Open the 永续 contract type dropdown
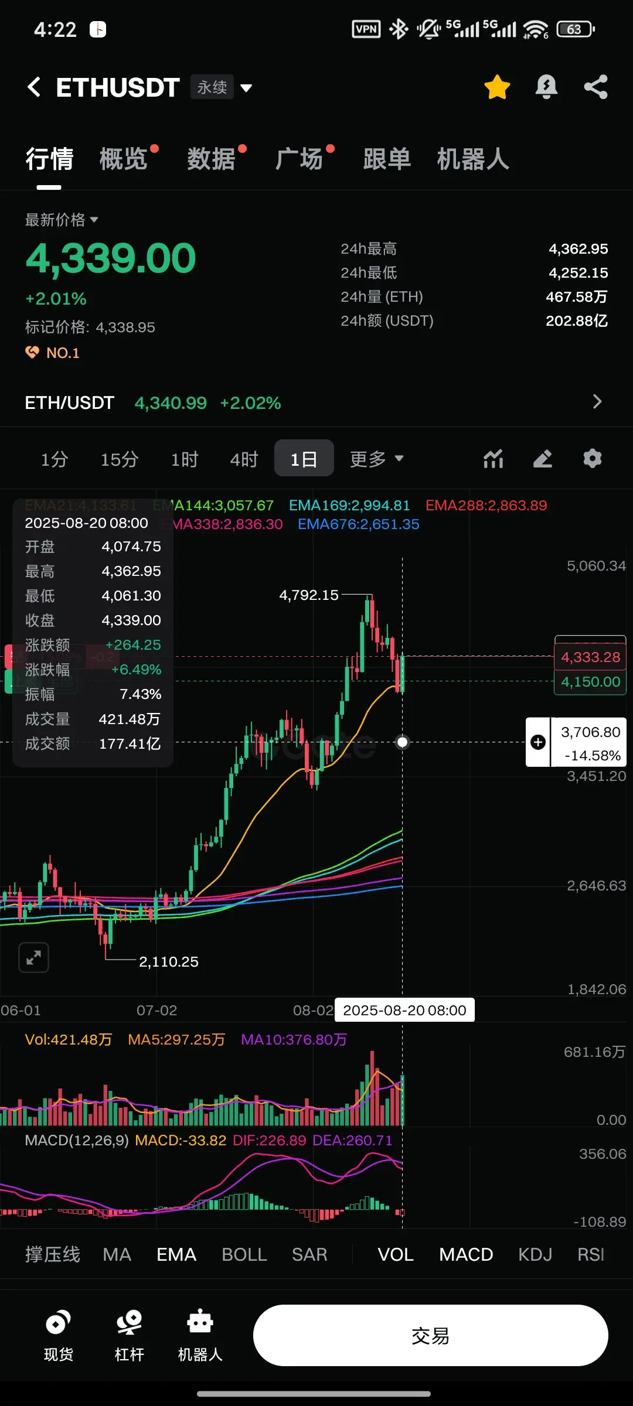The width and height of the screenshot is (633, 1406). tap(222, 87)
